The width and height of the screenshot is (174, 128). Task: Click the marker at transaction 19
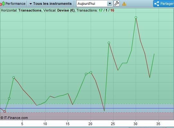point(86,74)
